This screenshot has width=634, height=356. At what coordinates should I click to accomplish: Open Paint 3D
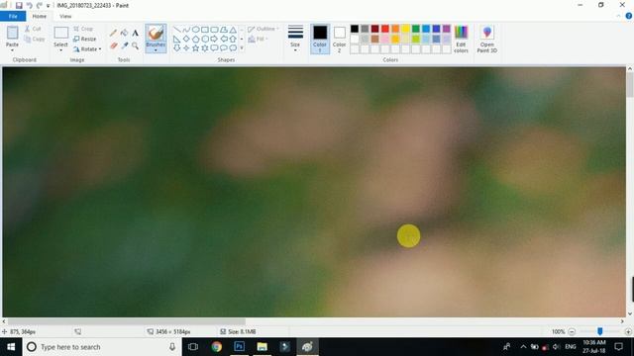(x=486, y=39)
